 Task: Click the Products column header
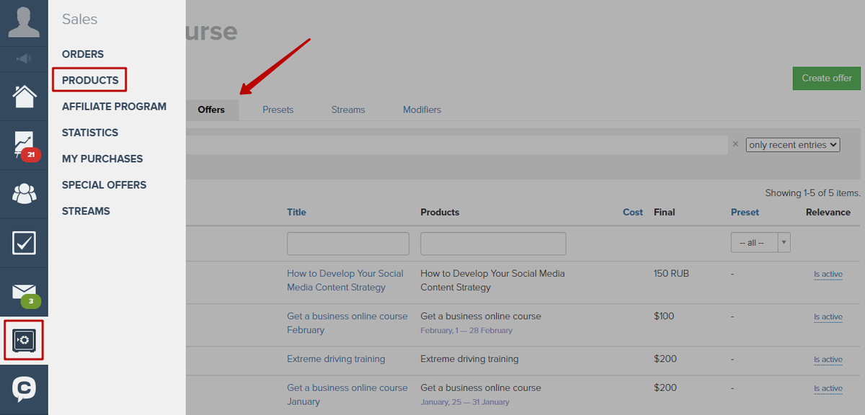coord(440,212)
